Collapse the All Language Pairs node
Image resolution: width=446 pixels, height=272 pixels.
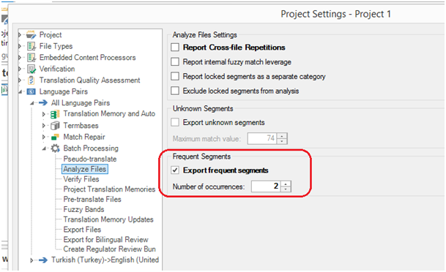pos(32,103)
